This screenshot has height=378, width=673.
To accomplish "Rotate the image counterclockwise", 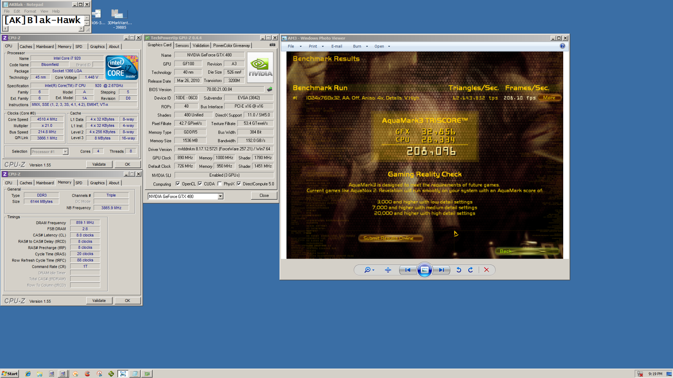I will 459,270.
